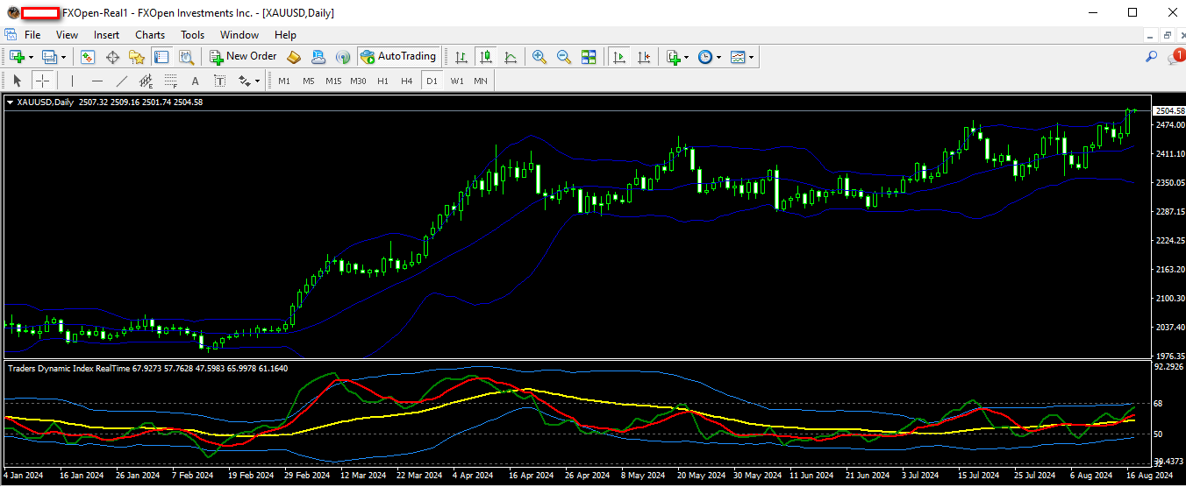Open the Charts menu
The height and width of the screenshot is (487, 1186).
point(150,35)
